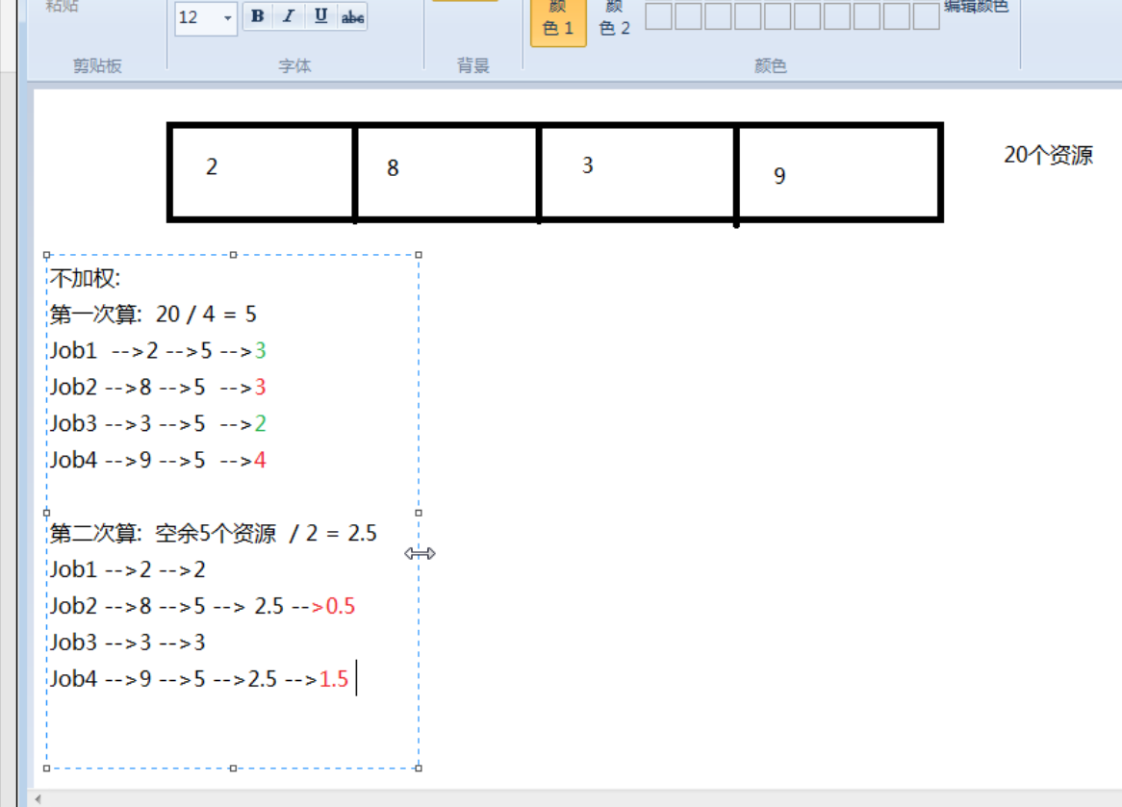Click the left arrow of the horizontal scrollbar
Viewport: 1122px width, 807px height.
click(x=38, y=799)
